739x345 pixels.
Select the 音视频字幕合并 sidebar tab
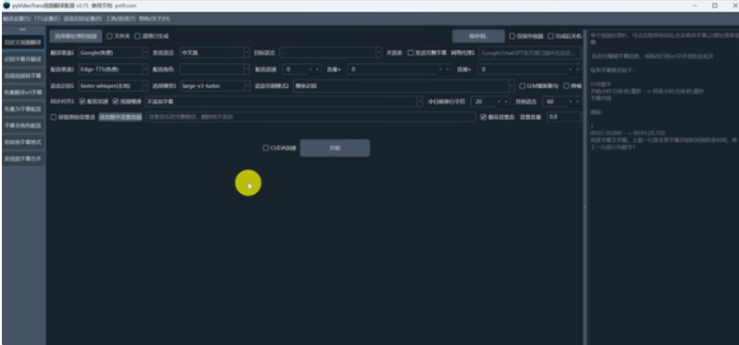[23, 159]
